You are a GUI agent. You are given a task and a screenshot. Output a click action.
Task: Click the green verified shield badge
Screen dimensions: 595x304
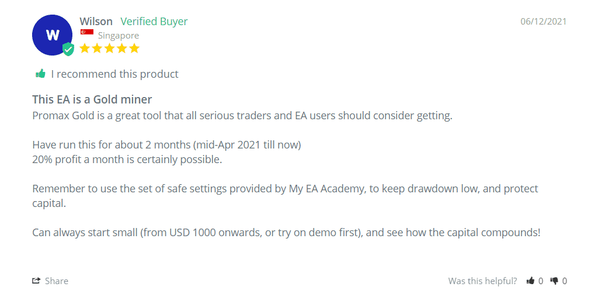point(68,49)
